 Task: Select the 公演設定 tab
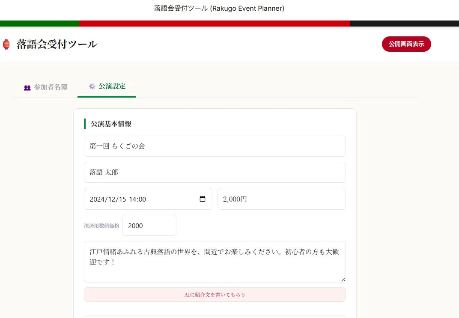(x=111, y=86)
